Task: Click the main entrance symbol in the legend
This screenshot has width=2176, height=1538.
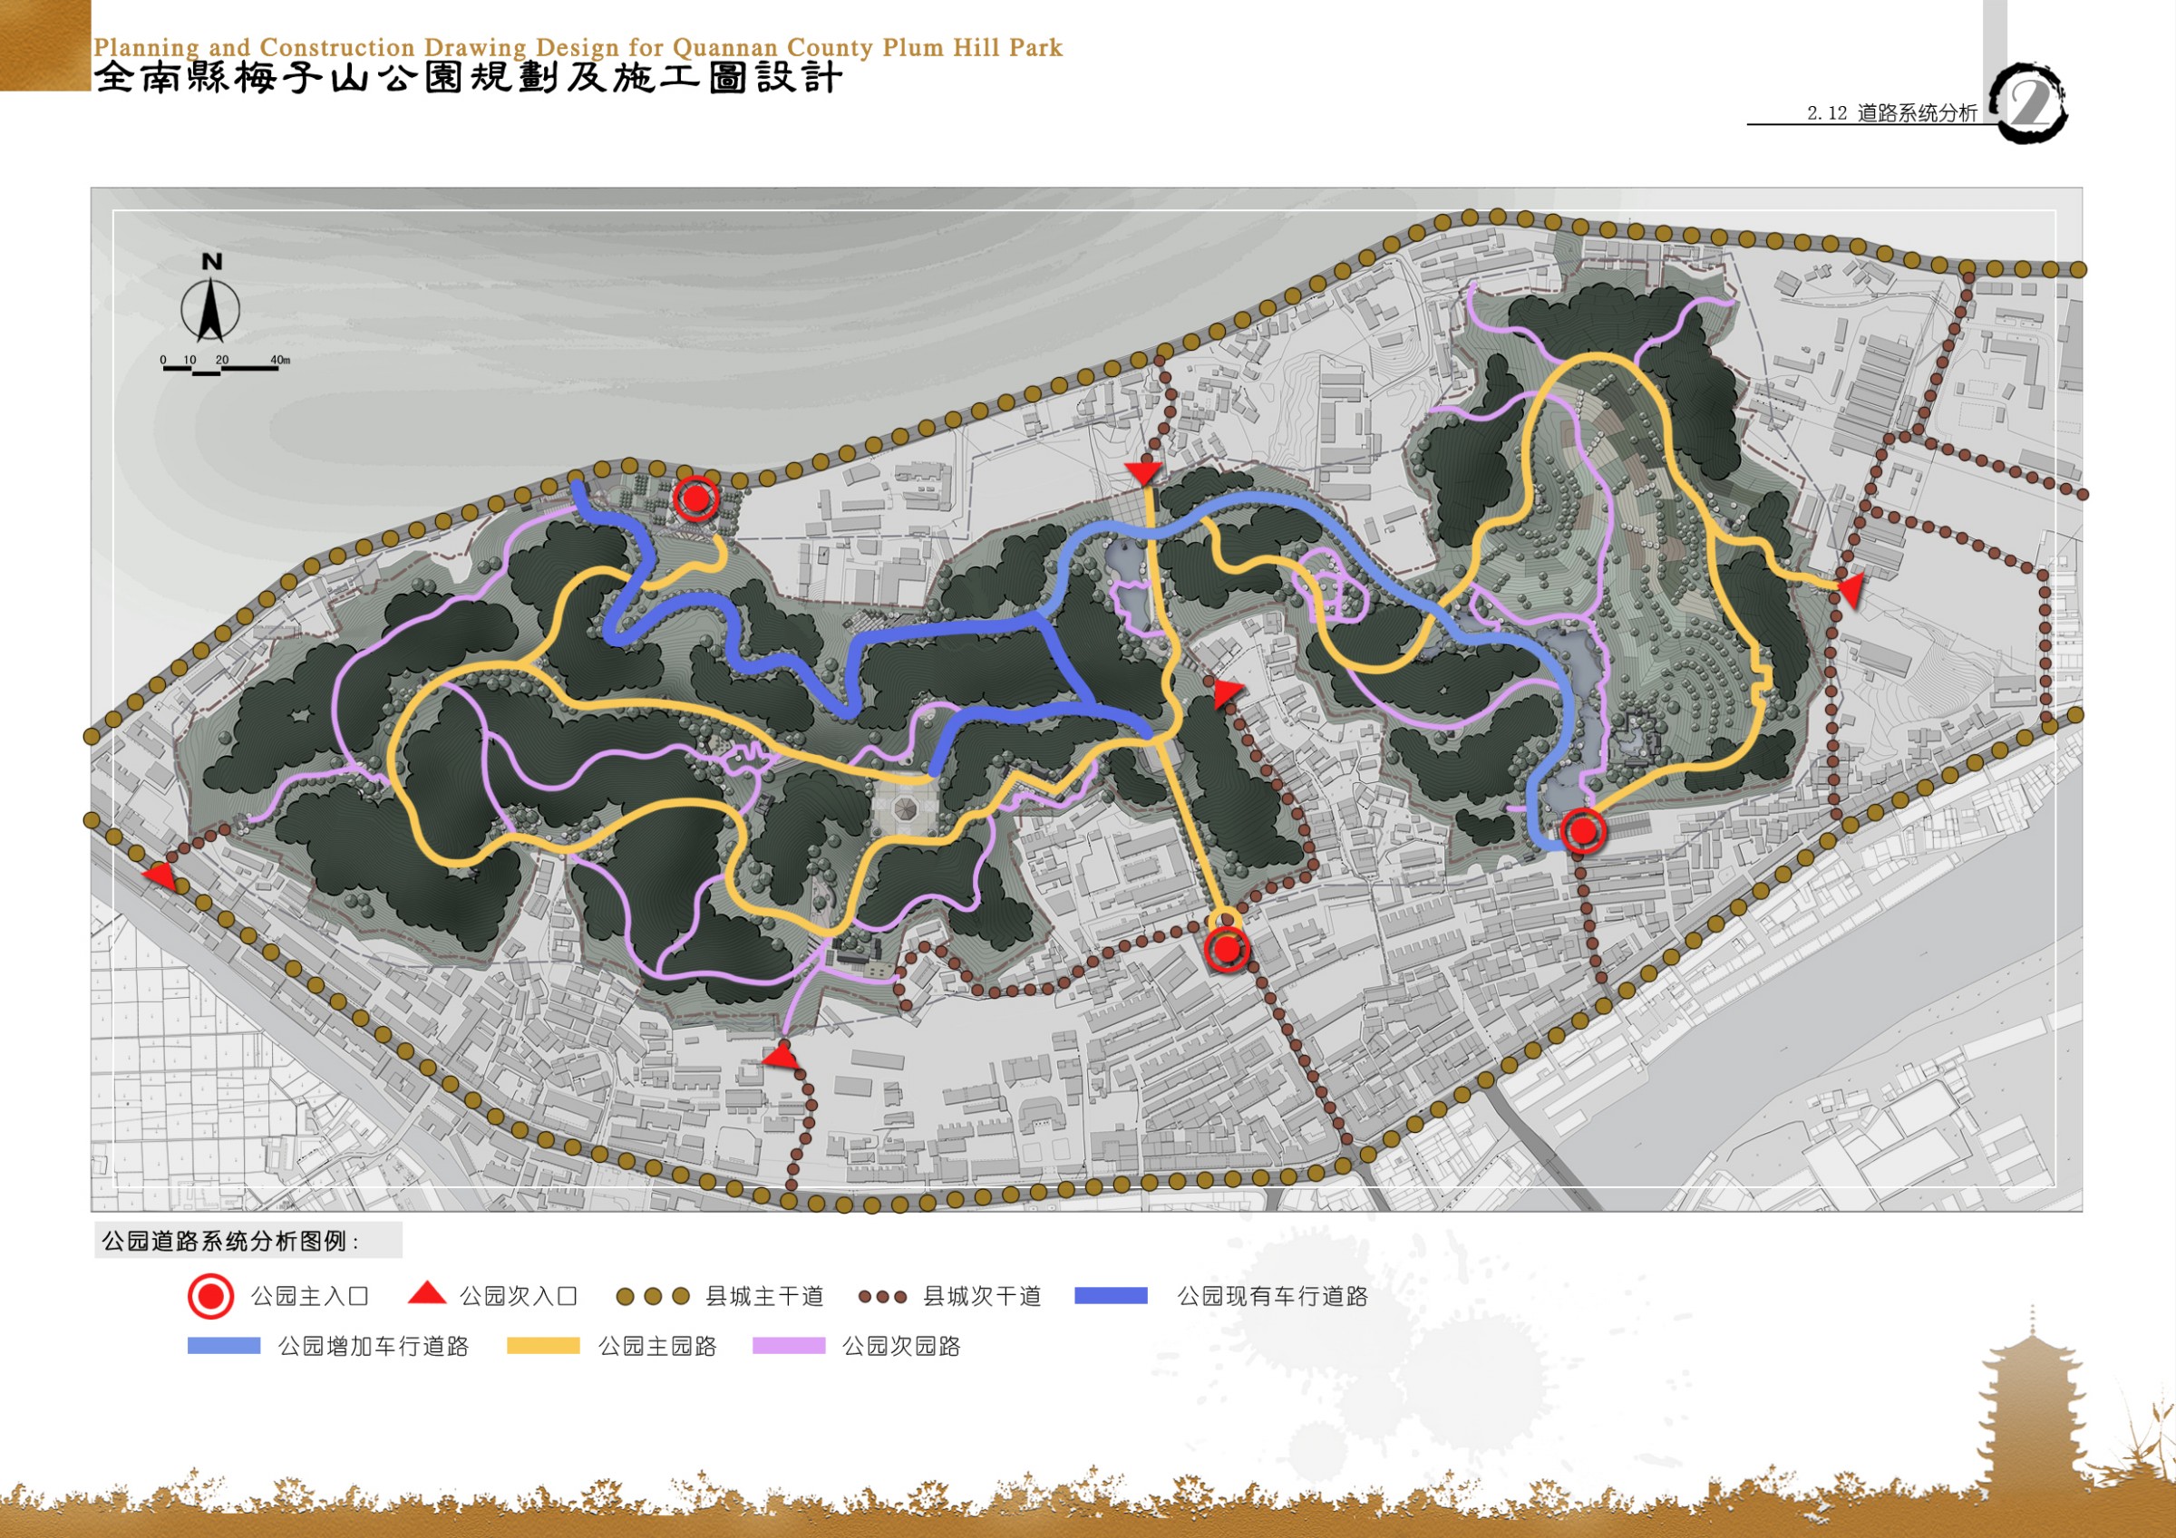Action: point(210,1295)
